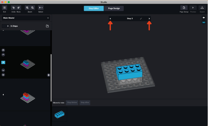208x126 pixels.
Task: Rename Step 3 using pencil icon
Action: [x=141, y=19]
